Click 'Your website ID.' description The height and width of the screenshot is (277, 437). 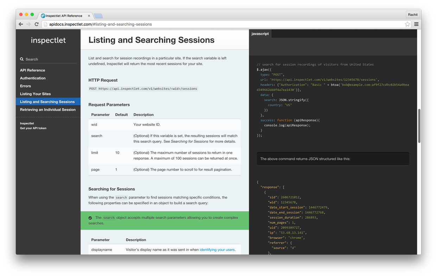tap(147, 124)
